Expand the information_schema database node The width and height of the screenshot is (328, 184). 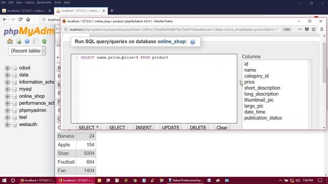[x=7, y=82]
